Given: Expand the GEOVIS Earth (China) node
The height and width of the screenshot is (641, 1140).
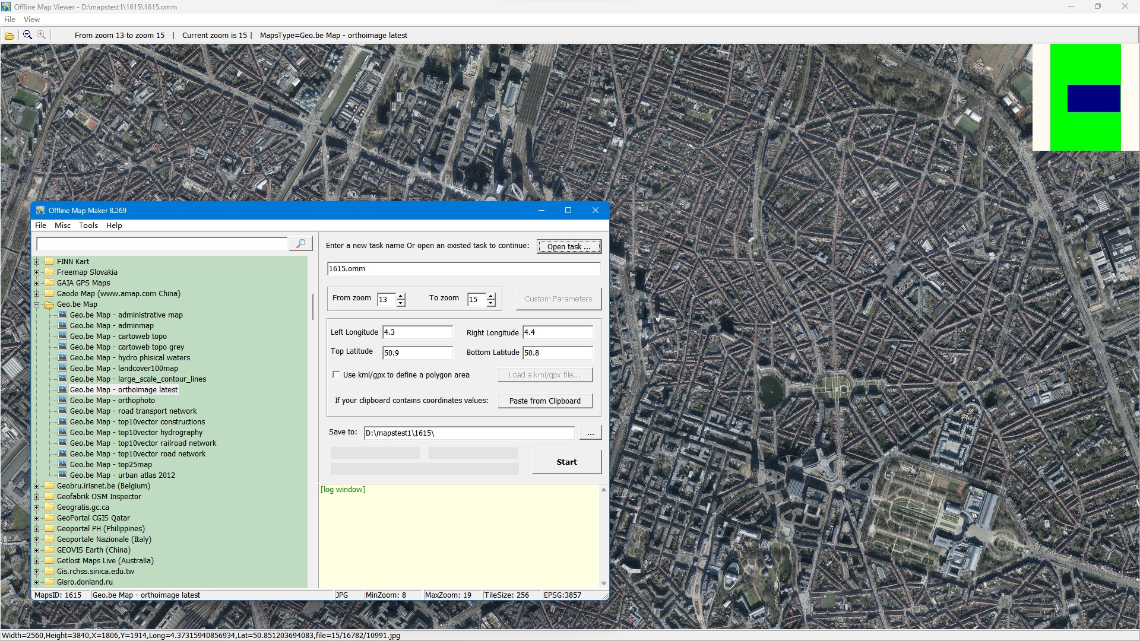Looking at the screenshot, I should [x=37, y=550].
